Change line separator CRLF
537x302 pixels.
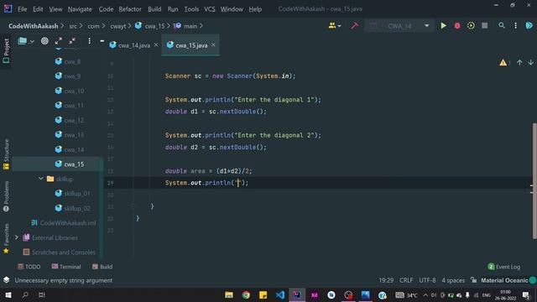click(406, 280)
